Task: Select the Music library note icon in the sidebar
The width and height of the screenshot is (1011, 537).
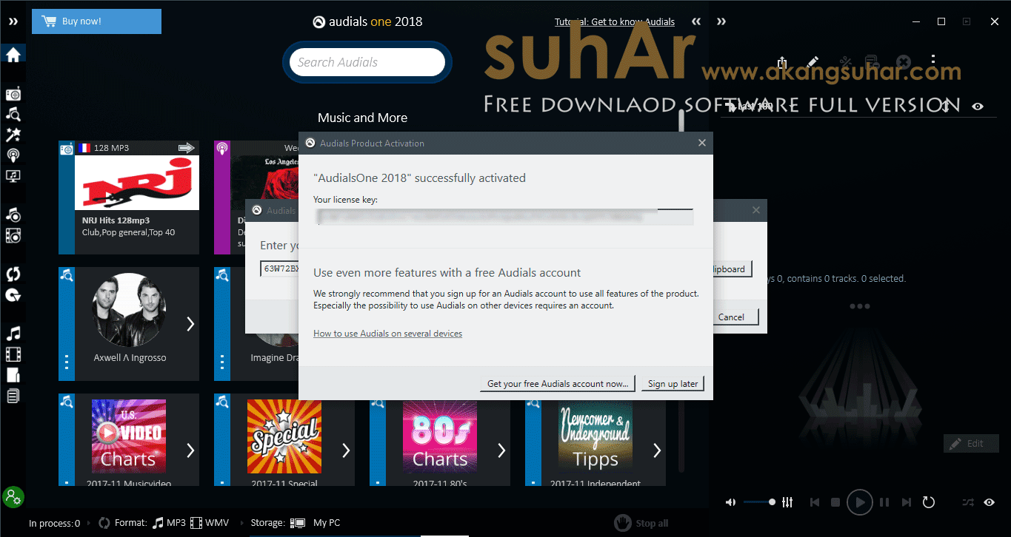Action: (x=13, y=334)
